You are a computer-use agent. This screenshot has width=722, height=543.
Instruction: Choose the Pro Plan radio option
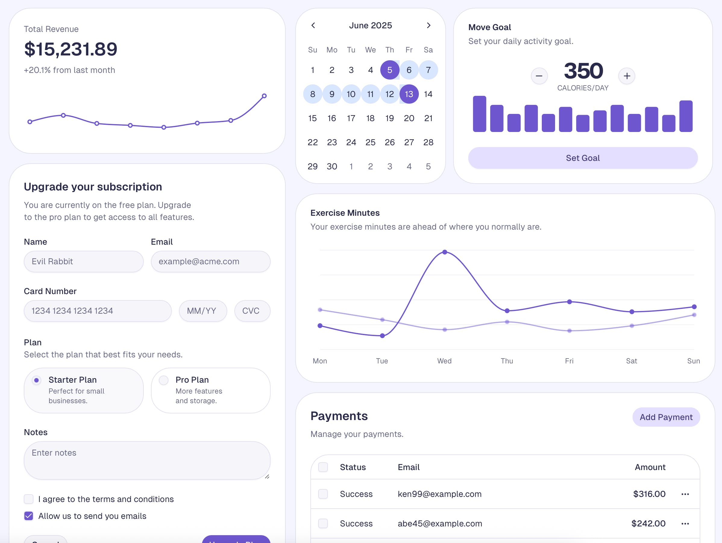164,380
